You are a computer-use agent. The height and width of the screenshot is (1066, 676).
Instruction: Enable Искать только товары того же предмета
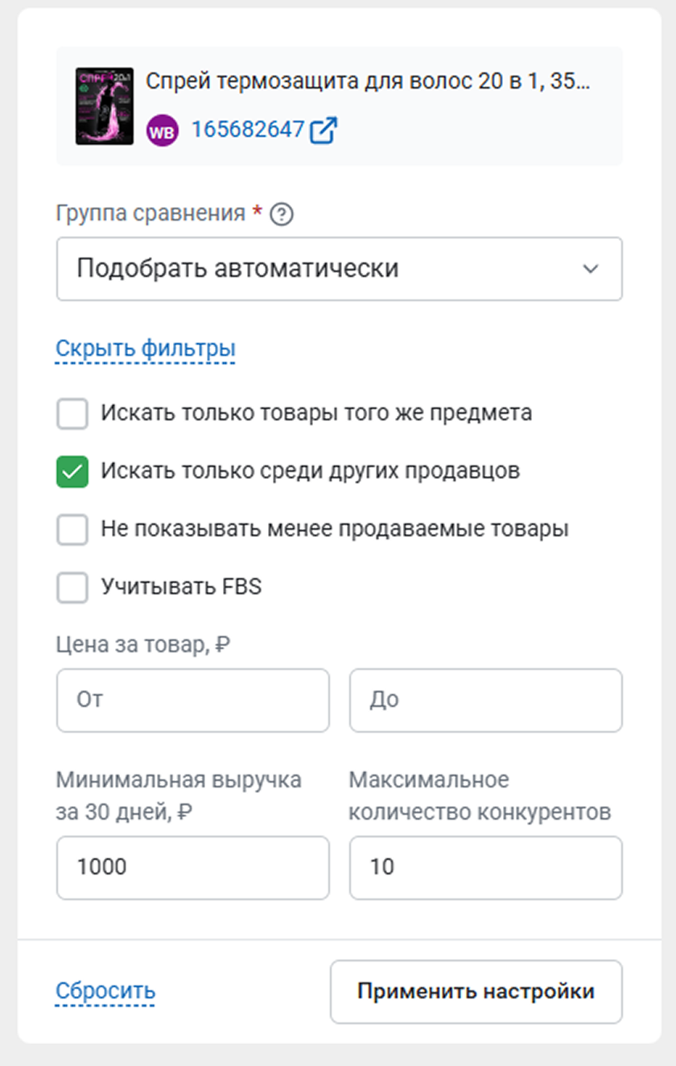[x=72, y=415]
